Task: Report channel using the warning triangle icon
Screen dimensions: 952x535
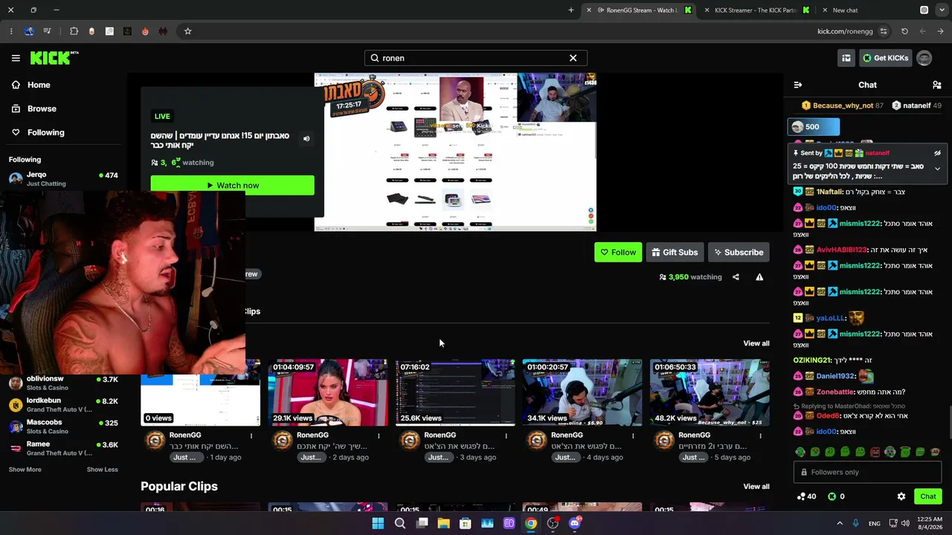Action: click(759, 277)
